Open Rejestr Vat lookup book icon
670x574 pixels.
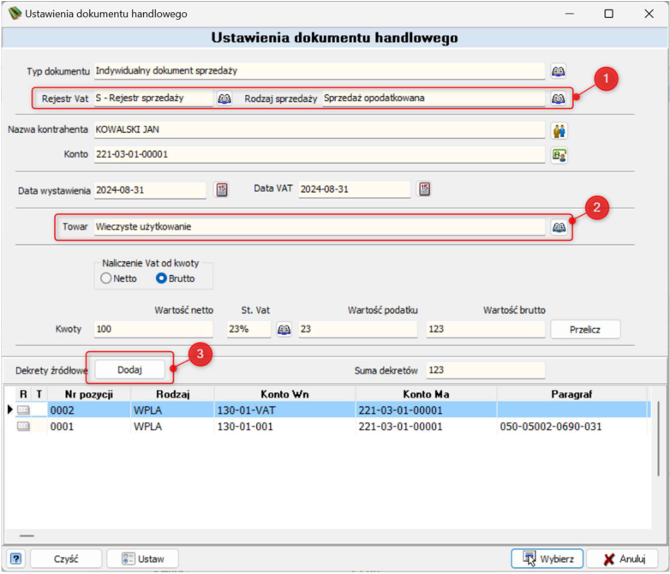[224, 99]
